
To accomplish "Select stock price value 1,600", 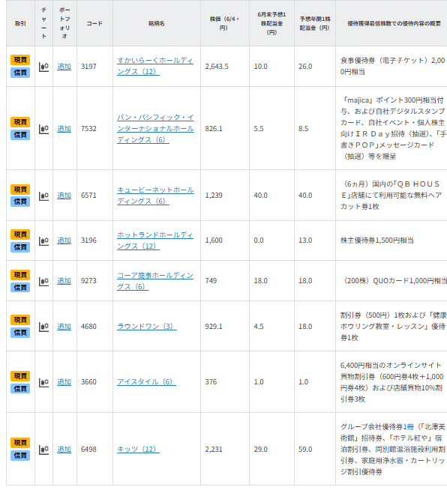I will (x=214, y=241).
